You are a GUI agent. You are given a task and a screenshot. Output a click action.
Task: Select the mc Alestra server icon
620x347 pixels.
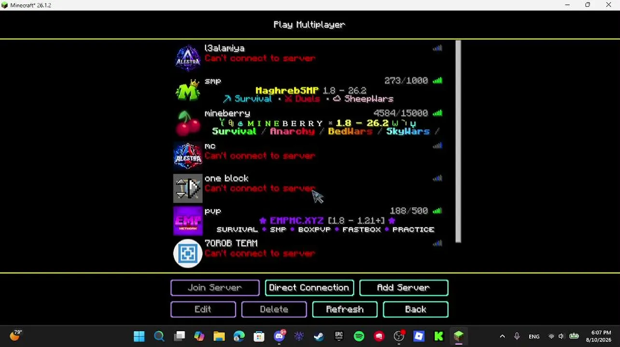pos(188,156)
